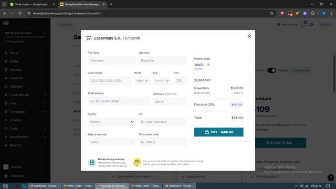Click the NEW create button
This screenshot has height=189, width=336.
click(325, 25)
